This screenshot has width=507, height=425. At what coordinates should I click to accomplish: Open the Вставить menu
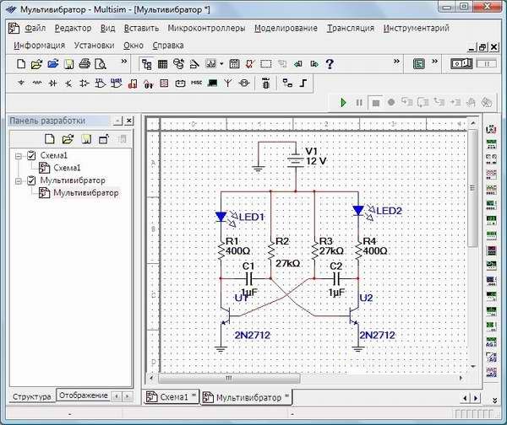tap(141, 29)
